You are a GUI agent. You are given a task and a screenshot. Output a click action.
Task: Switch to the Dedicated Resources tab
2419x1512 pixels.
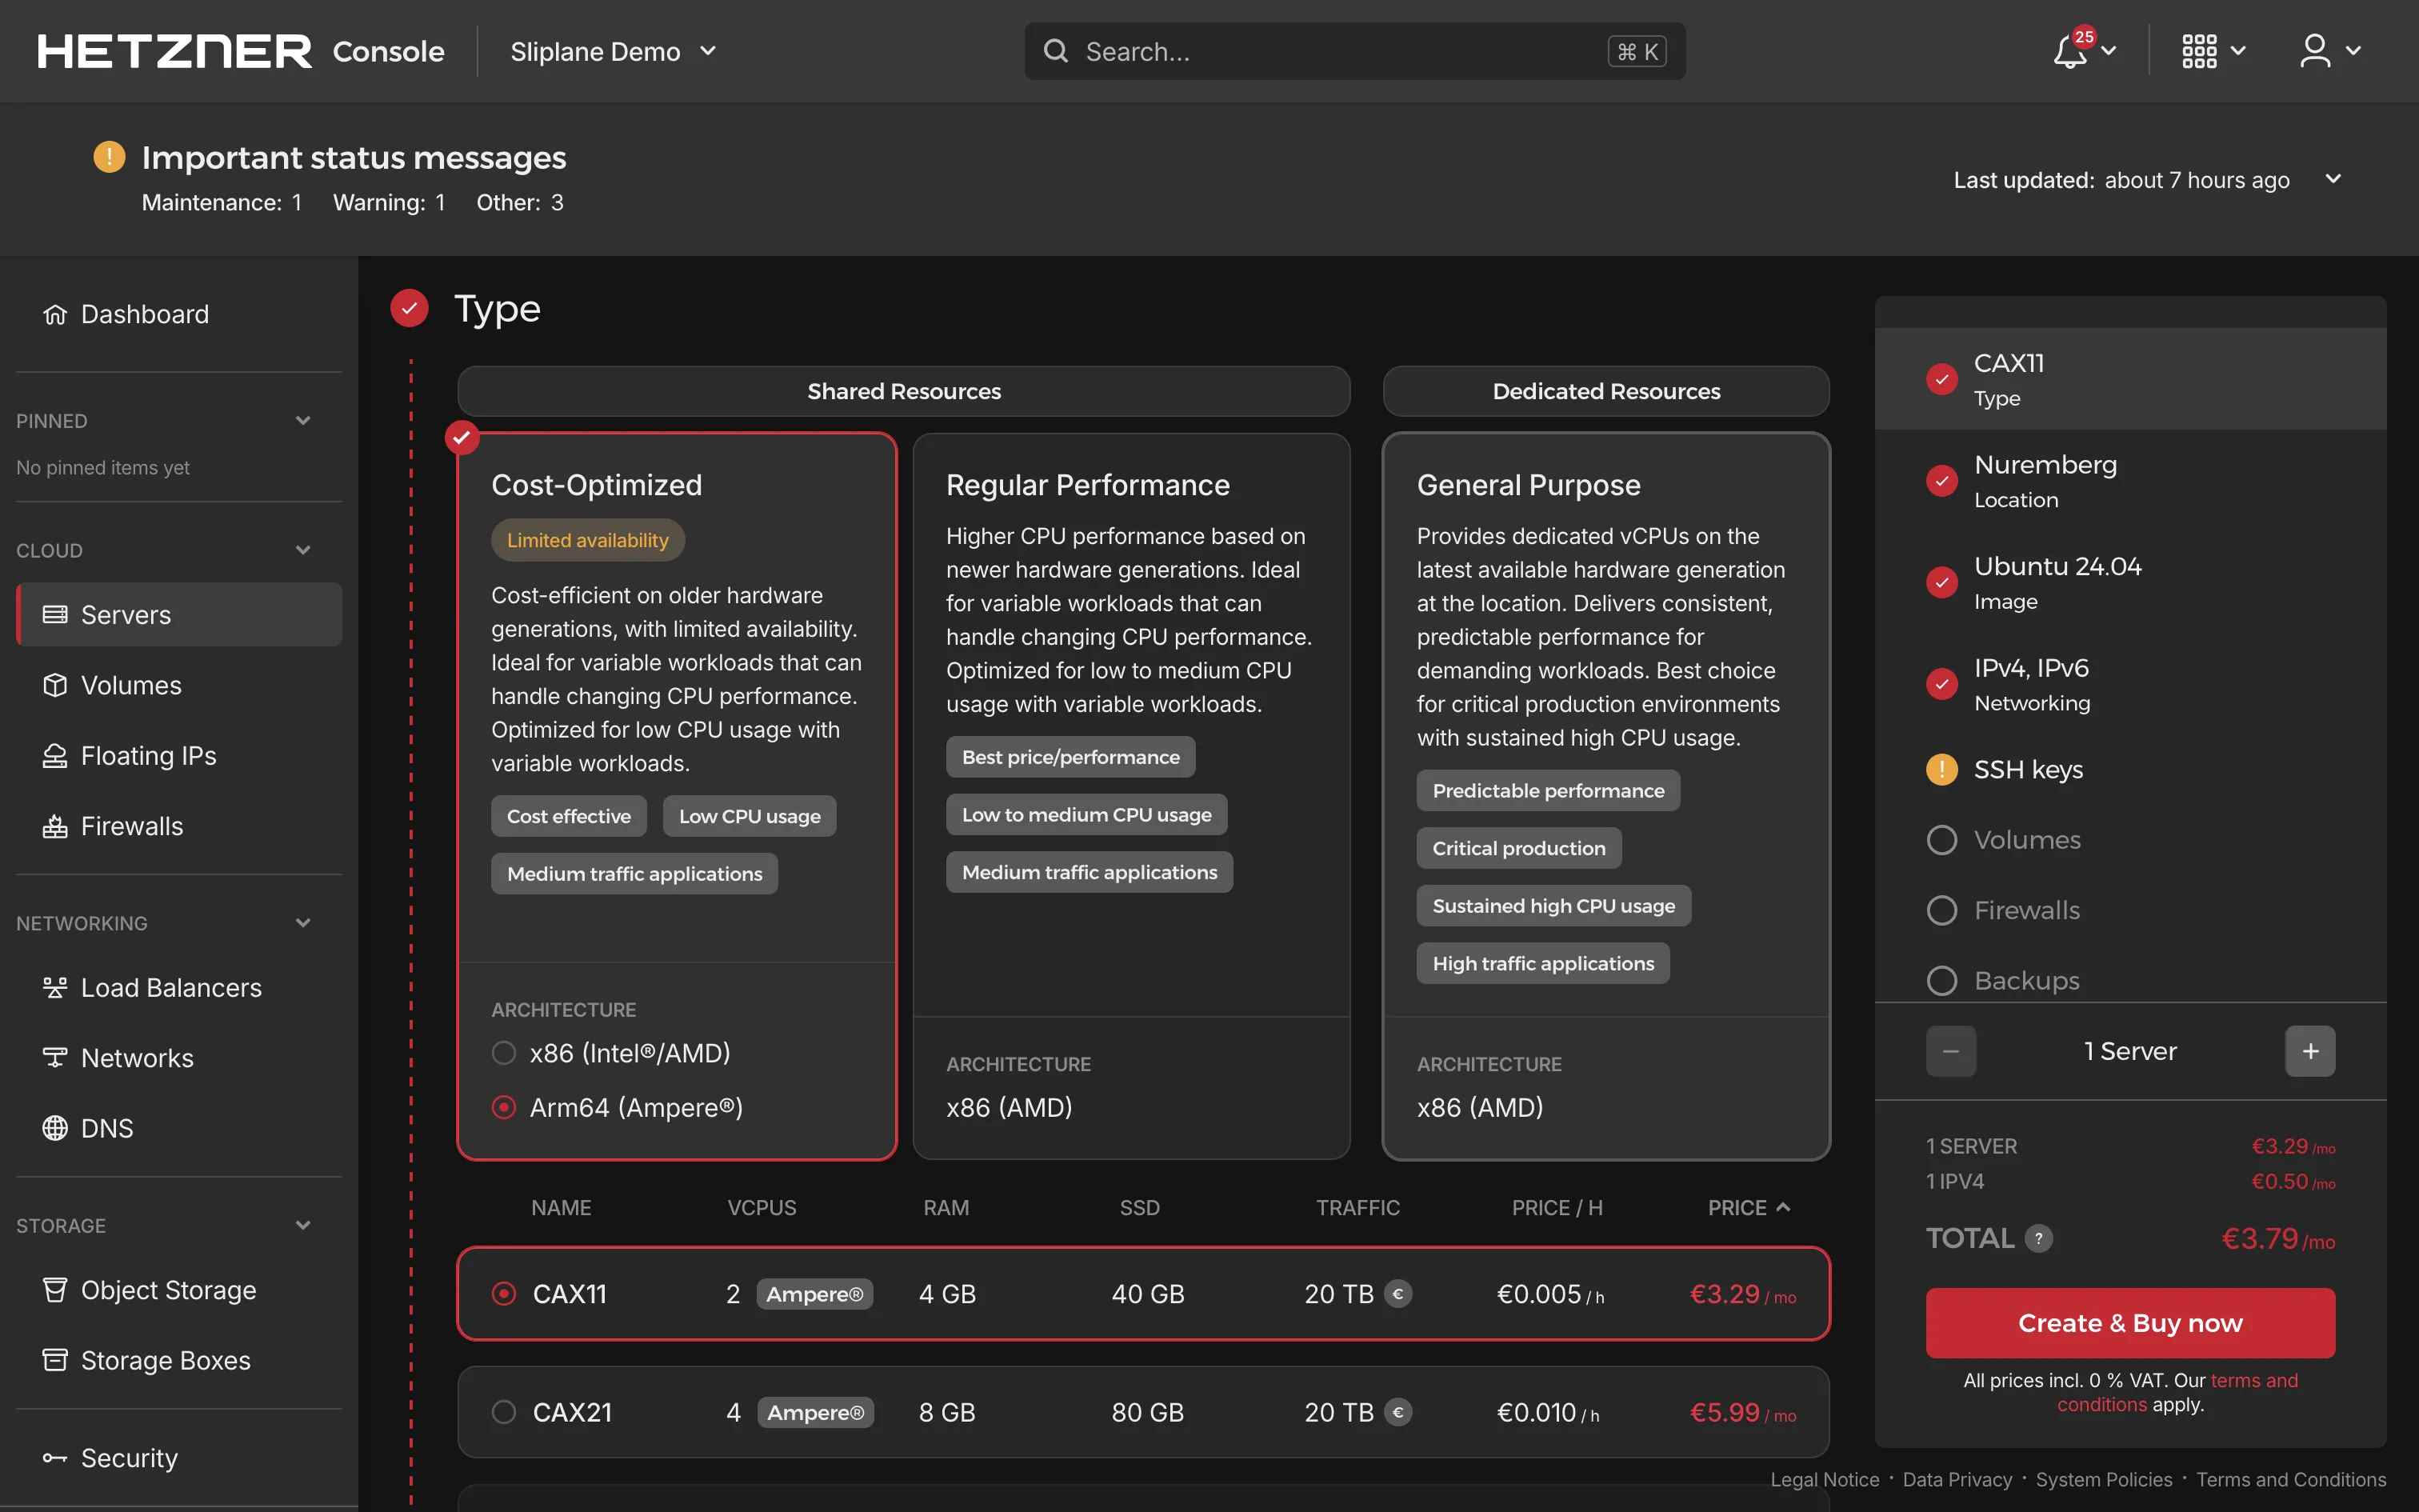[1605, 391]
